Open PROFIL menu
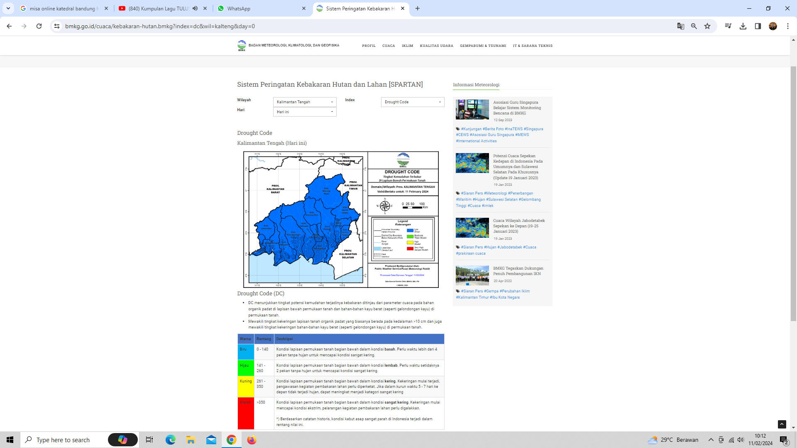This screenshot has width=797, height=448. pyautogui.click(x=369, y=46)
